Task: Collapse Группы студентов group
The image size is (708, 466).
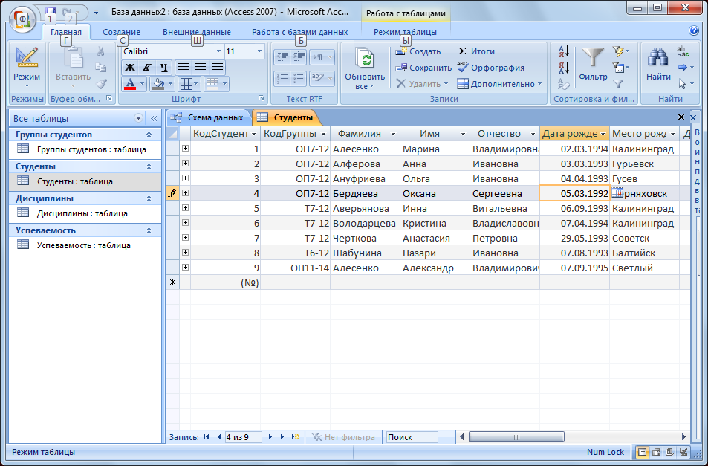Action: [x=149, y=135]
